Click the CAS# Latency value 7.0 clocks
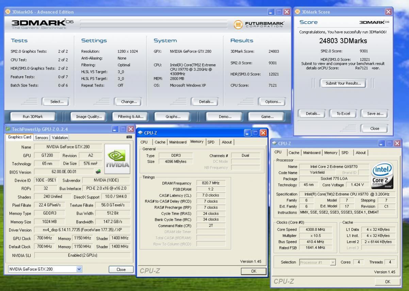Viewport: 409px width, 291px height. [211, 195]
